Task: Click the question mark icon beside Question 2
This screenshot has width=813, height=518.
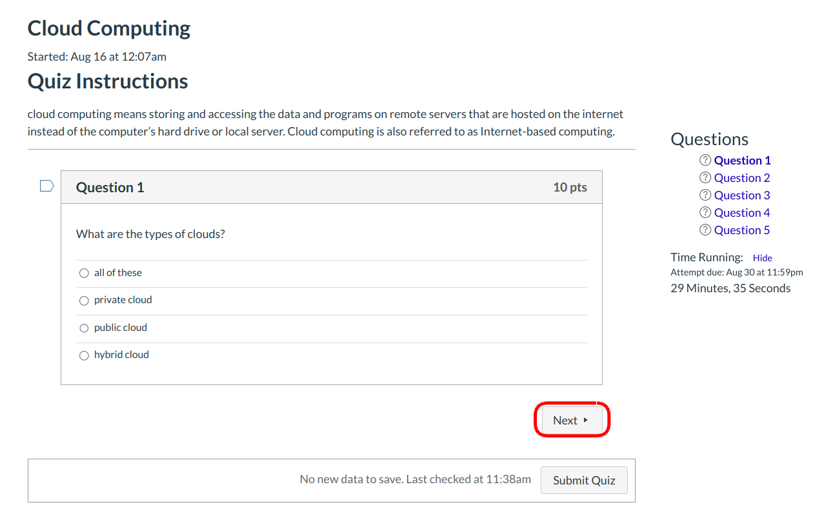Action: pyautogui.click(x=705, y=178)
